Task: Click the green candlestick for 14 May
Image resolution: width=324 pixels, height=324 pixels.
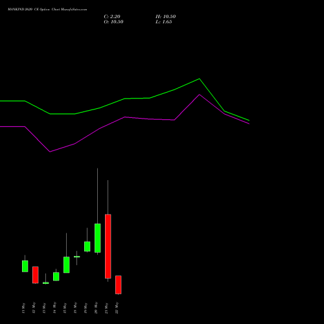Action: pyautogui.click(x=56, y=277)
